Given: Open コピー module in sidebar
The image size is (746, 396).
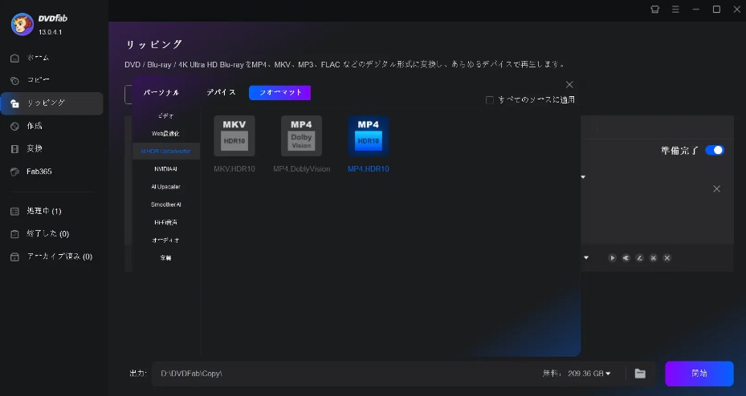Looking at the screenshot, I should (52, 80).
